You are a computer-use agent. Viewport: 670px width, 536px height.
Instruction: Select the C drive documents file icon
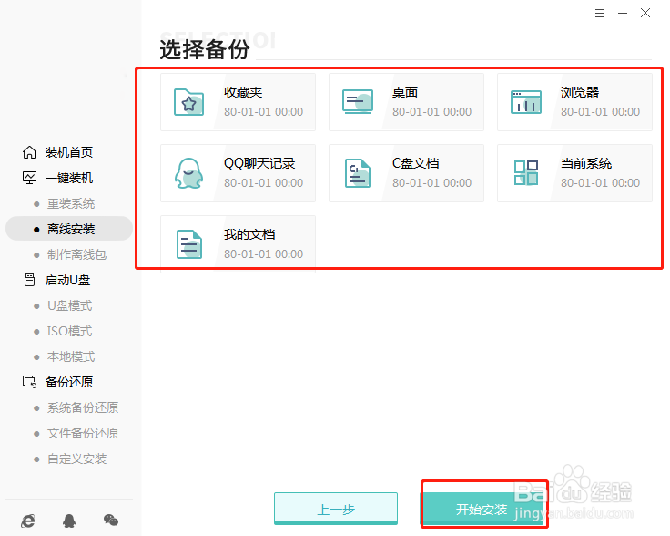[x=358, y=173]
